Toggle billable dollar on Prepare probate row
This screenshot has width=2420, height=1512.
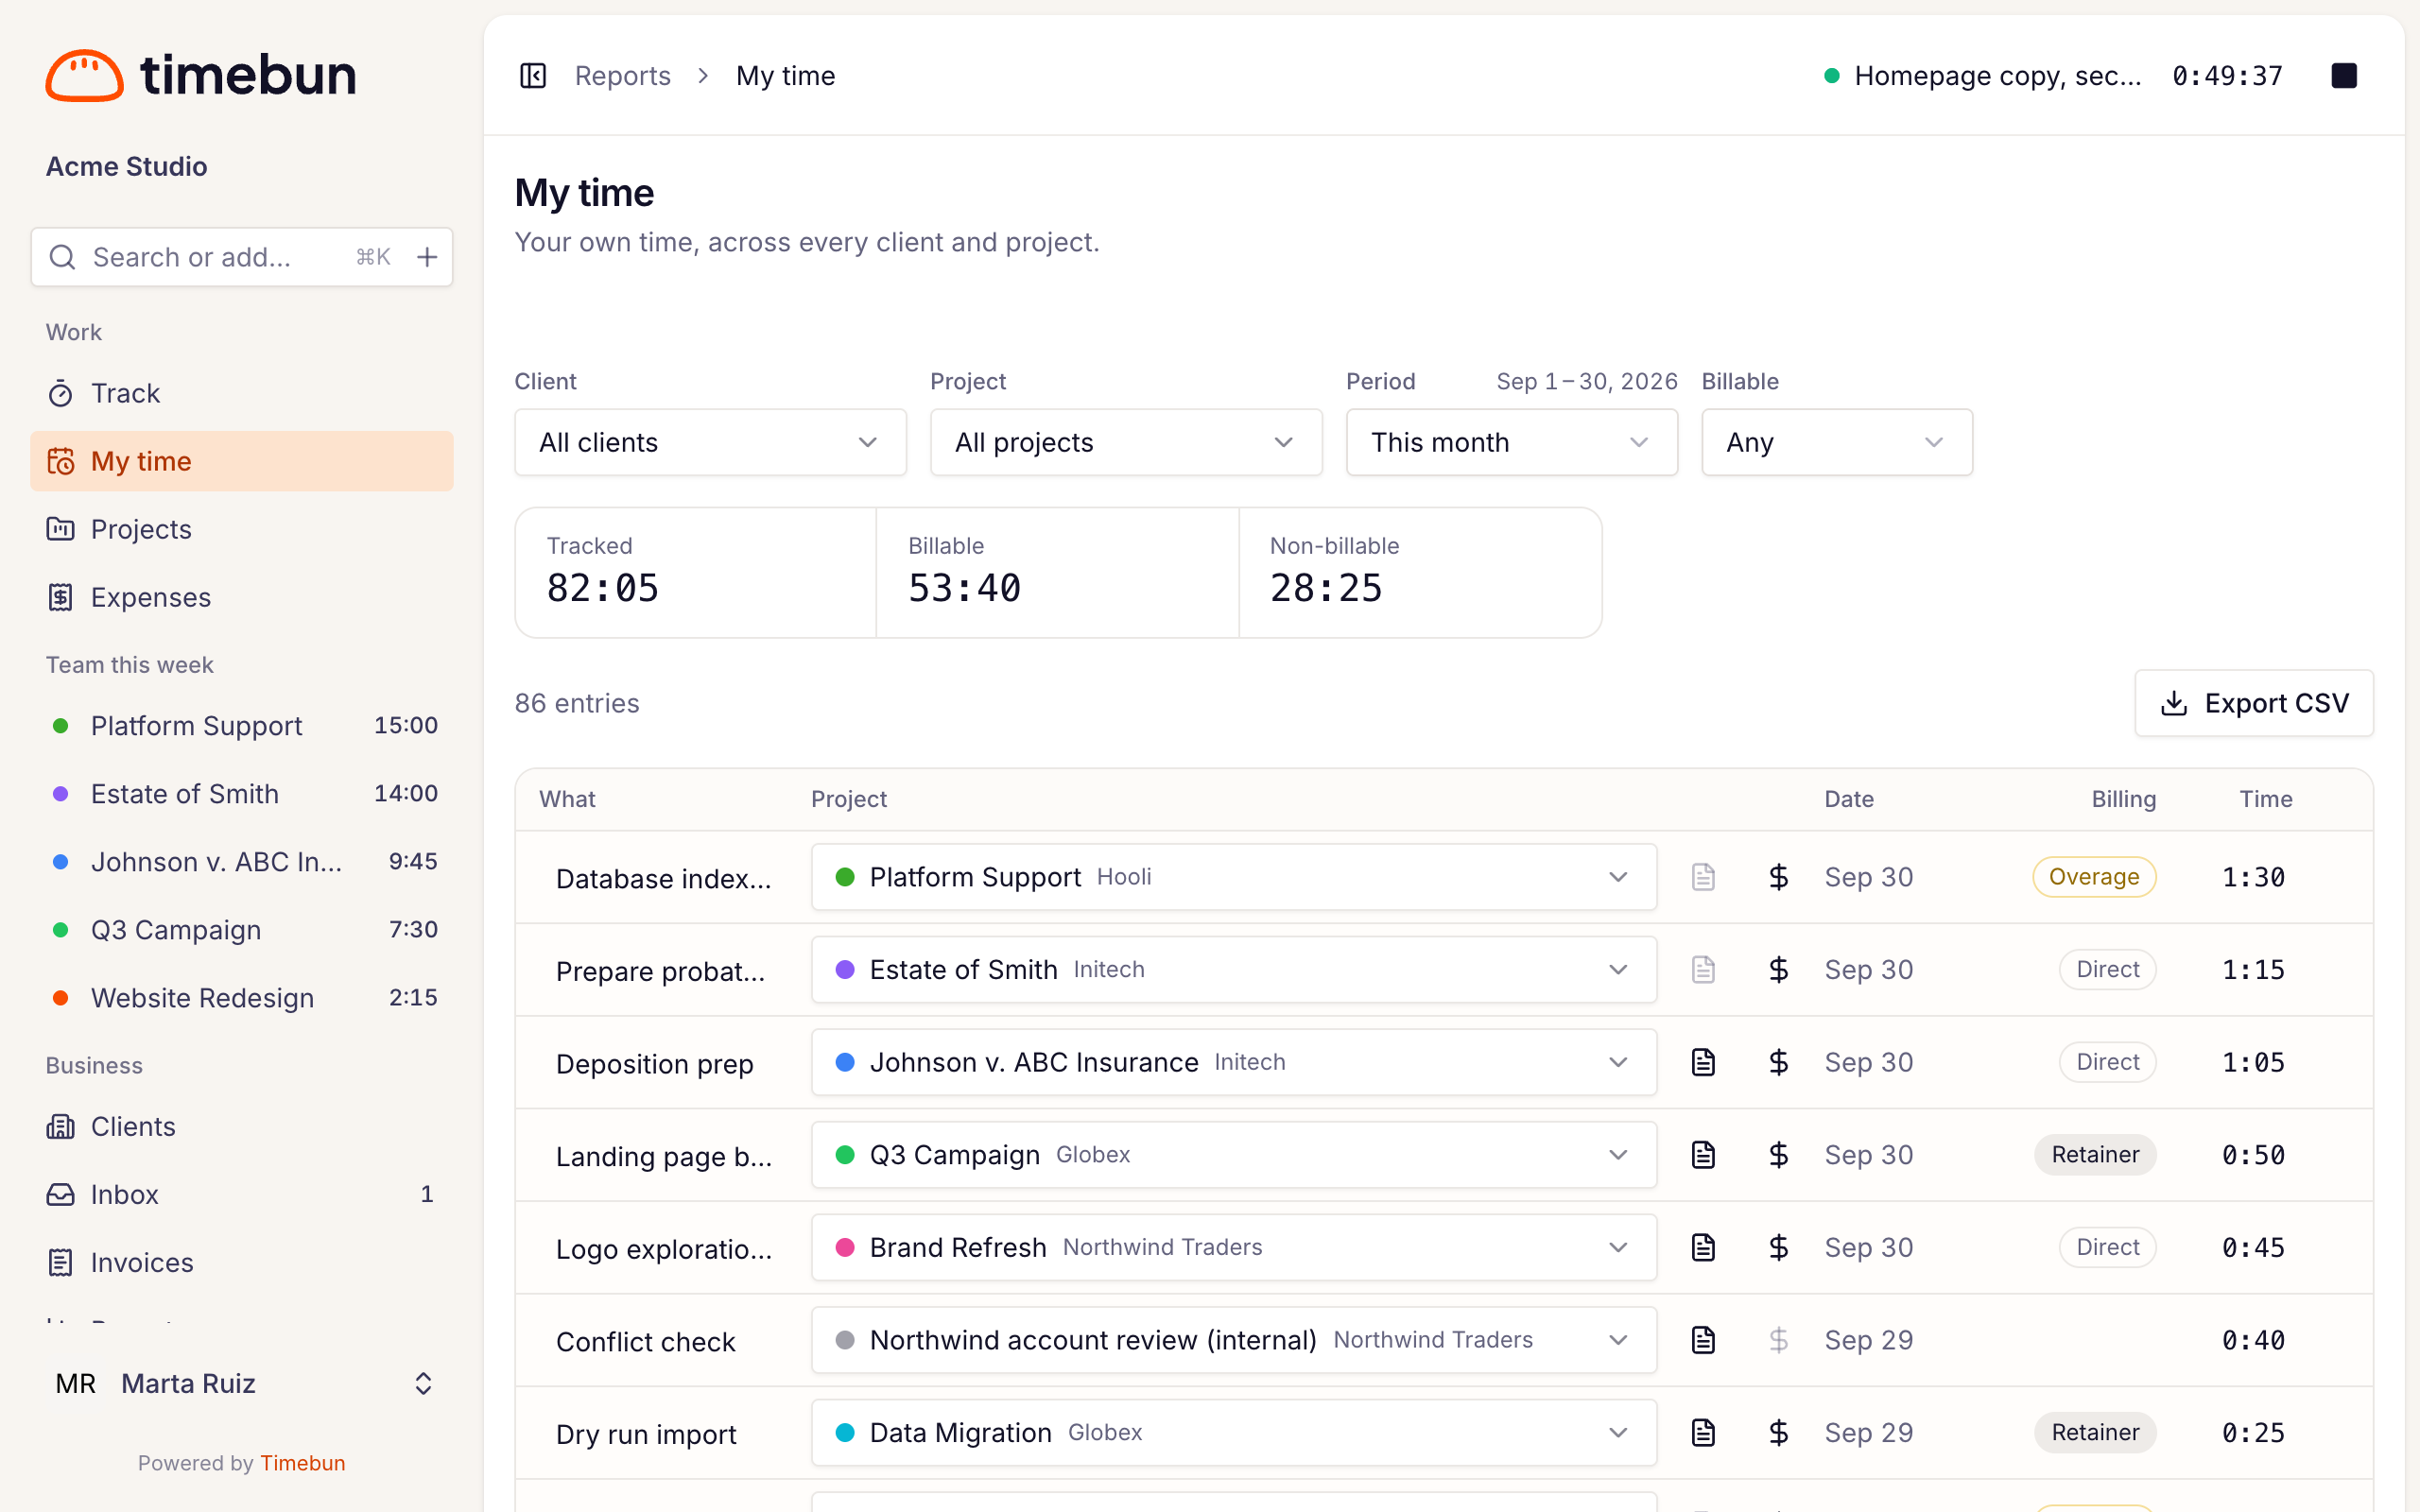coord(1778,970)
